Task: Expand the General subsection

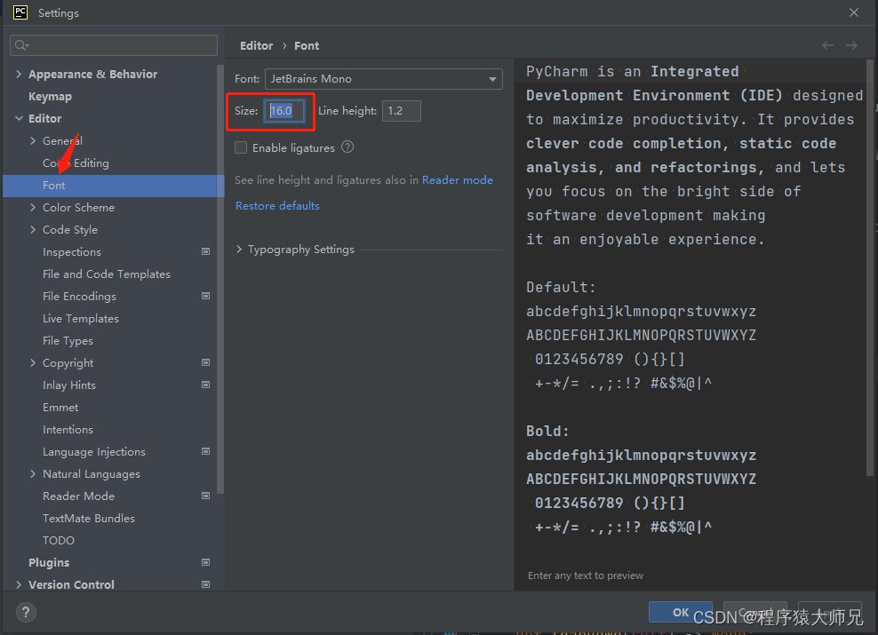Action: tap(33, 141)
